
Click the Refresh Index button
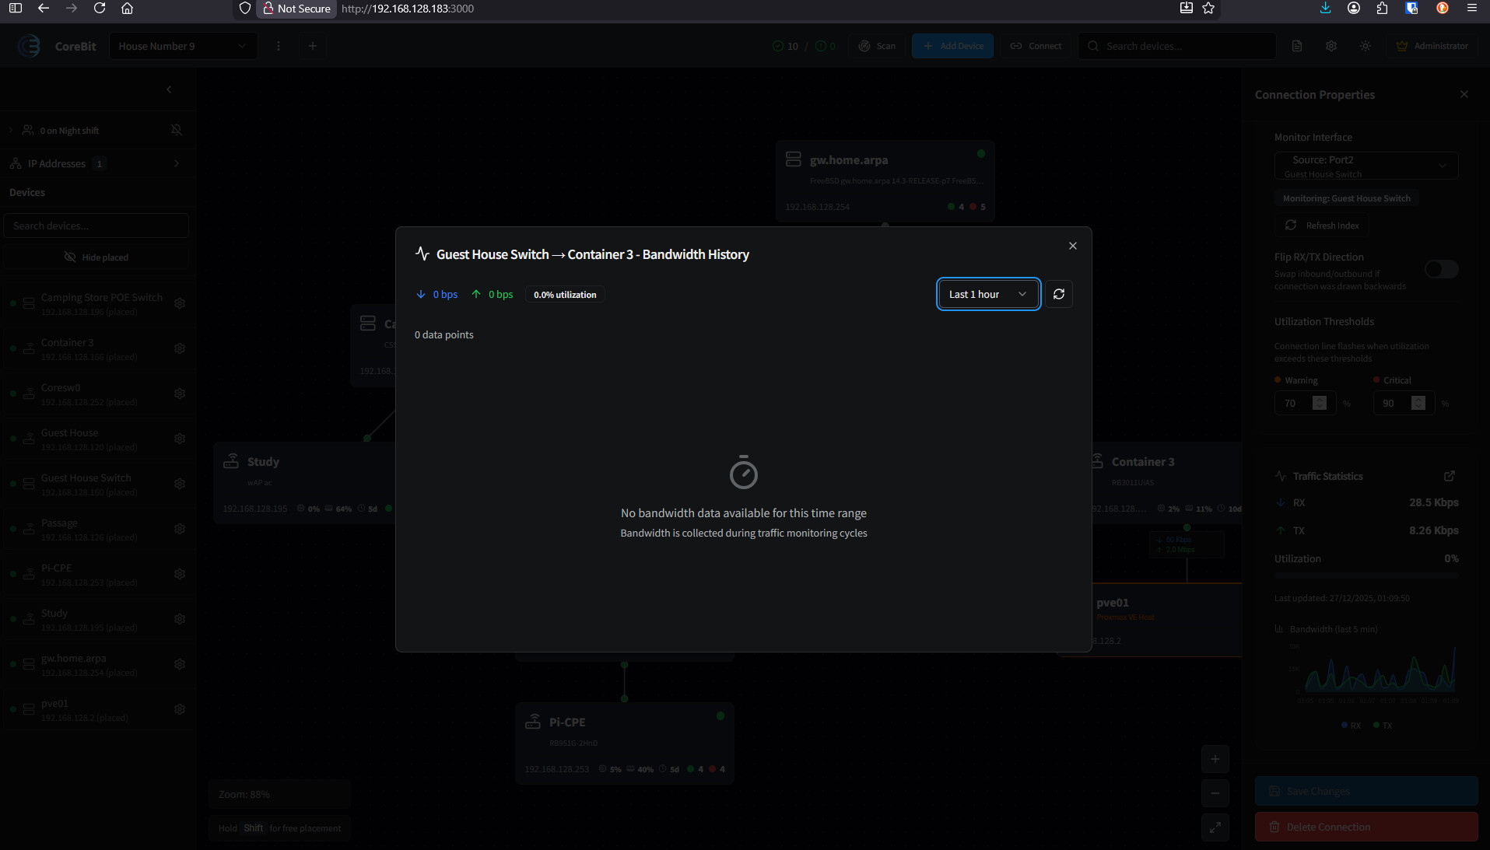pyautogui.click(x=1321, y=226)
